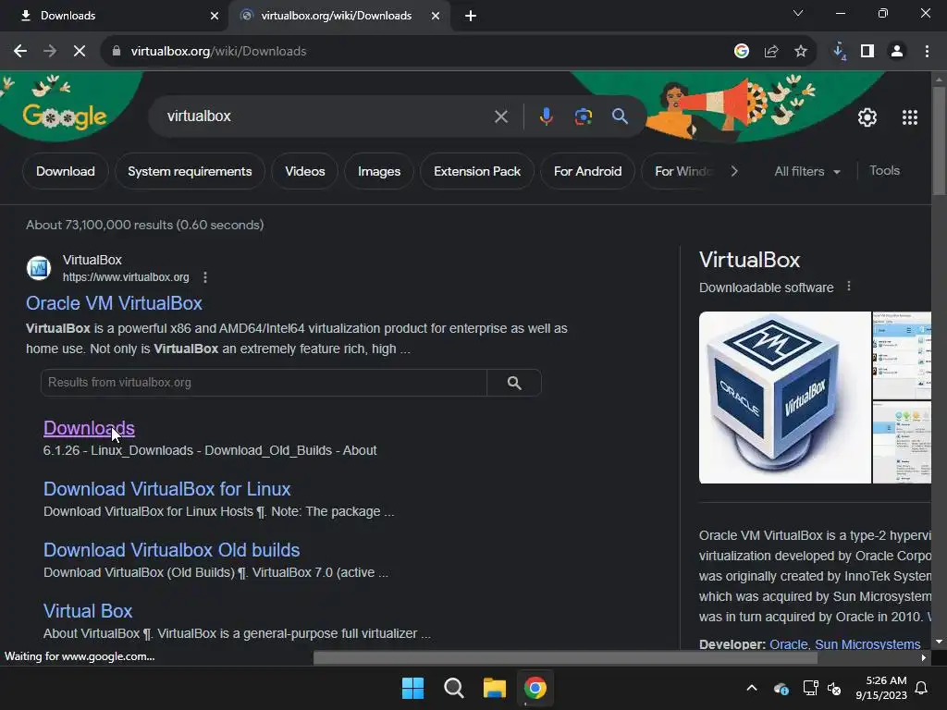Image resolution: width=947 pixels, height=710 pixels.
Task: Open more options for VirtualBox result
Action: pyautogui.click(x=205, y=277)
